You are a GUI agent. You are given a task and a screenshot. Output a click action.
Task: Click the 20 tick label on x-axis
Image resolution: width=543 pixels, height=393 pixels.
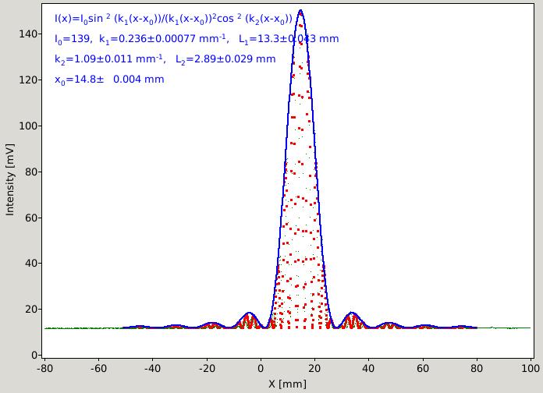[x=314, y=368]
